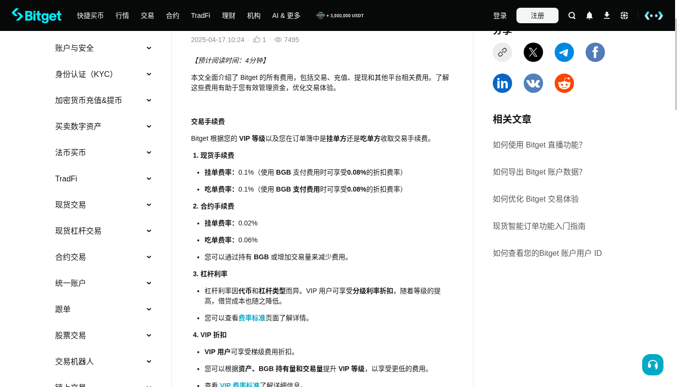This screenshot has width=677, height=387.
Task: Click the 相关文章 heading
Action: tap(512, 119)
